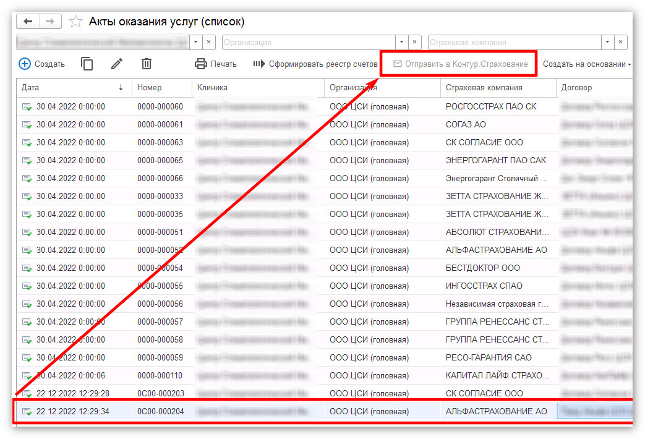Viewport: 645px width, 439px height.
Task: Select cell КАПИТАЛ ЛАЙФ СТРАХО...
Action: click(497, 375)
